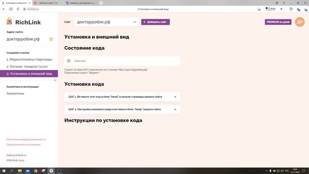
Task: Click the keyboard language indicator in tray
Action: click(x=287, y=171)
